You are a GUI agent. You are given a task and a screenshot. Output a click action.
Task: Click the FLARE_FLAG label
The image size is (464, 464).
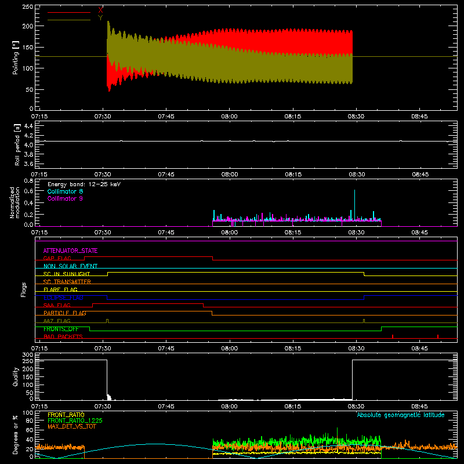click(x=60, y=289)
